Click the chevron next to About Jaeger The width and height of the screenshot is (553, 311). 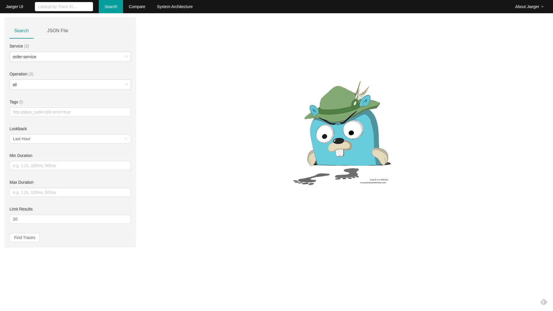click(x=543, y=7)
